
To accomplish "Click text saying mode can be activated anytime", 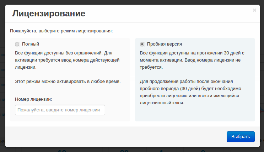I will coord(68,81).
